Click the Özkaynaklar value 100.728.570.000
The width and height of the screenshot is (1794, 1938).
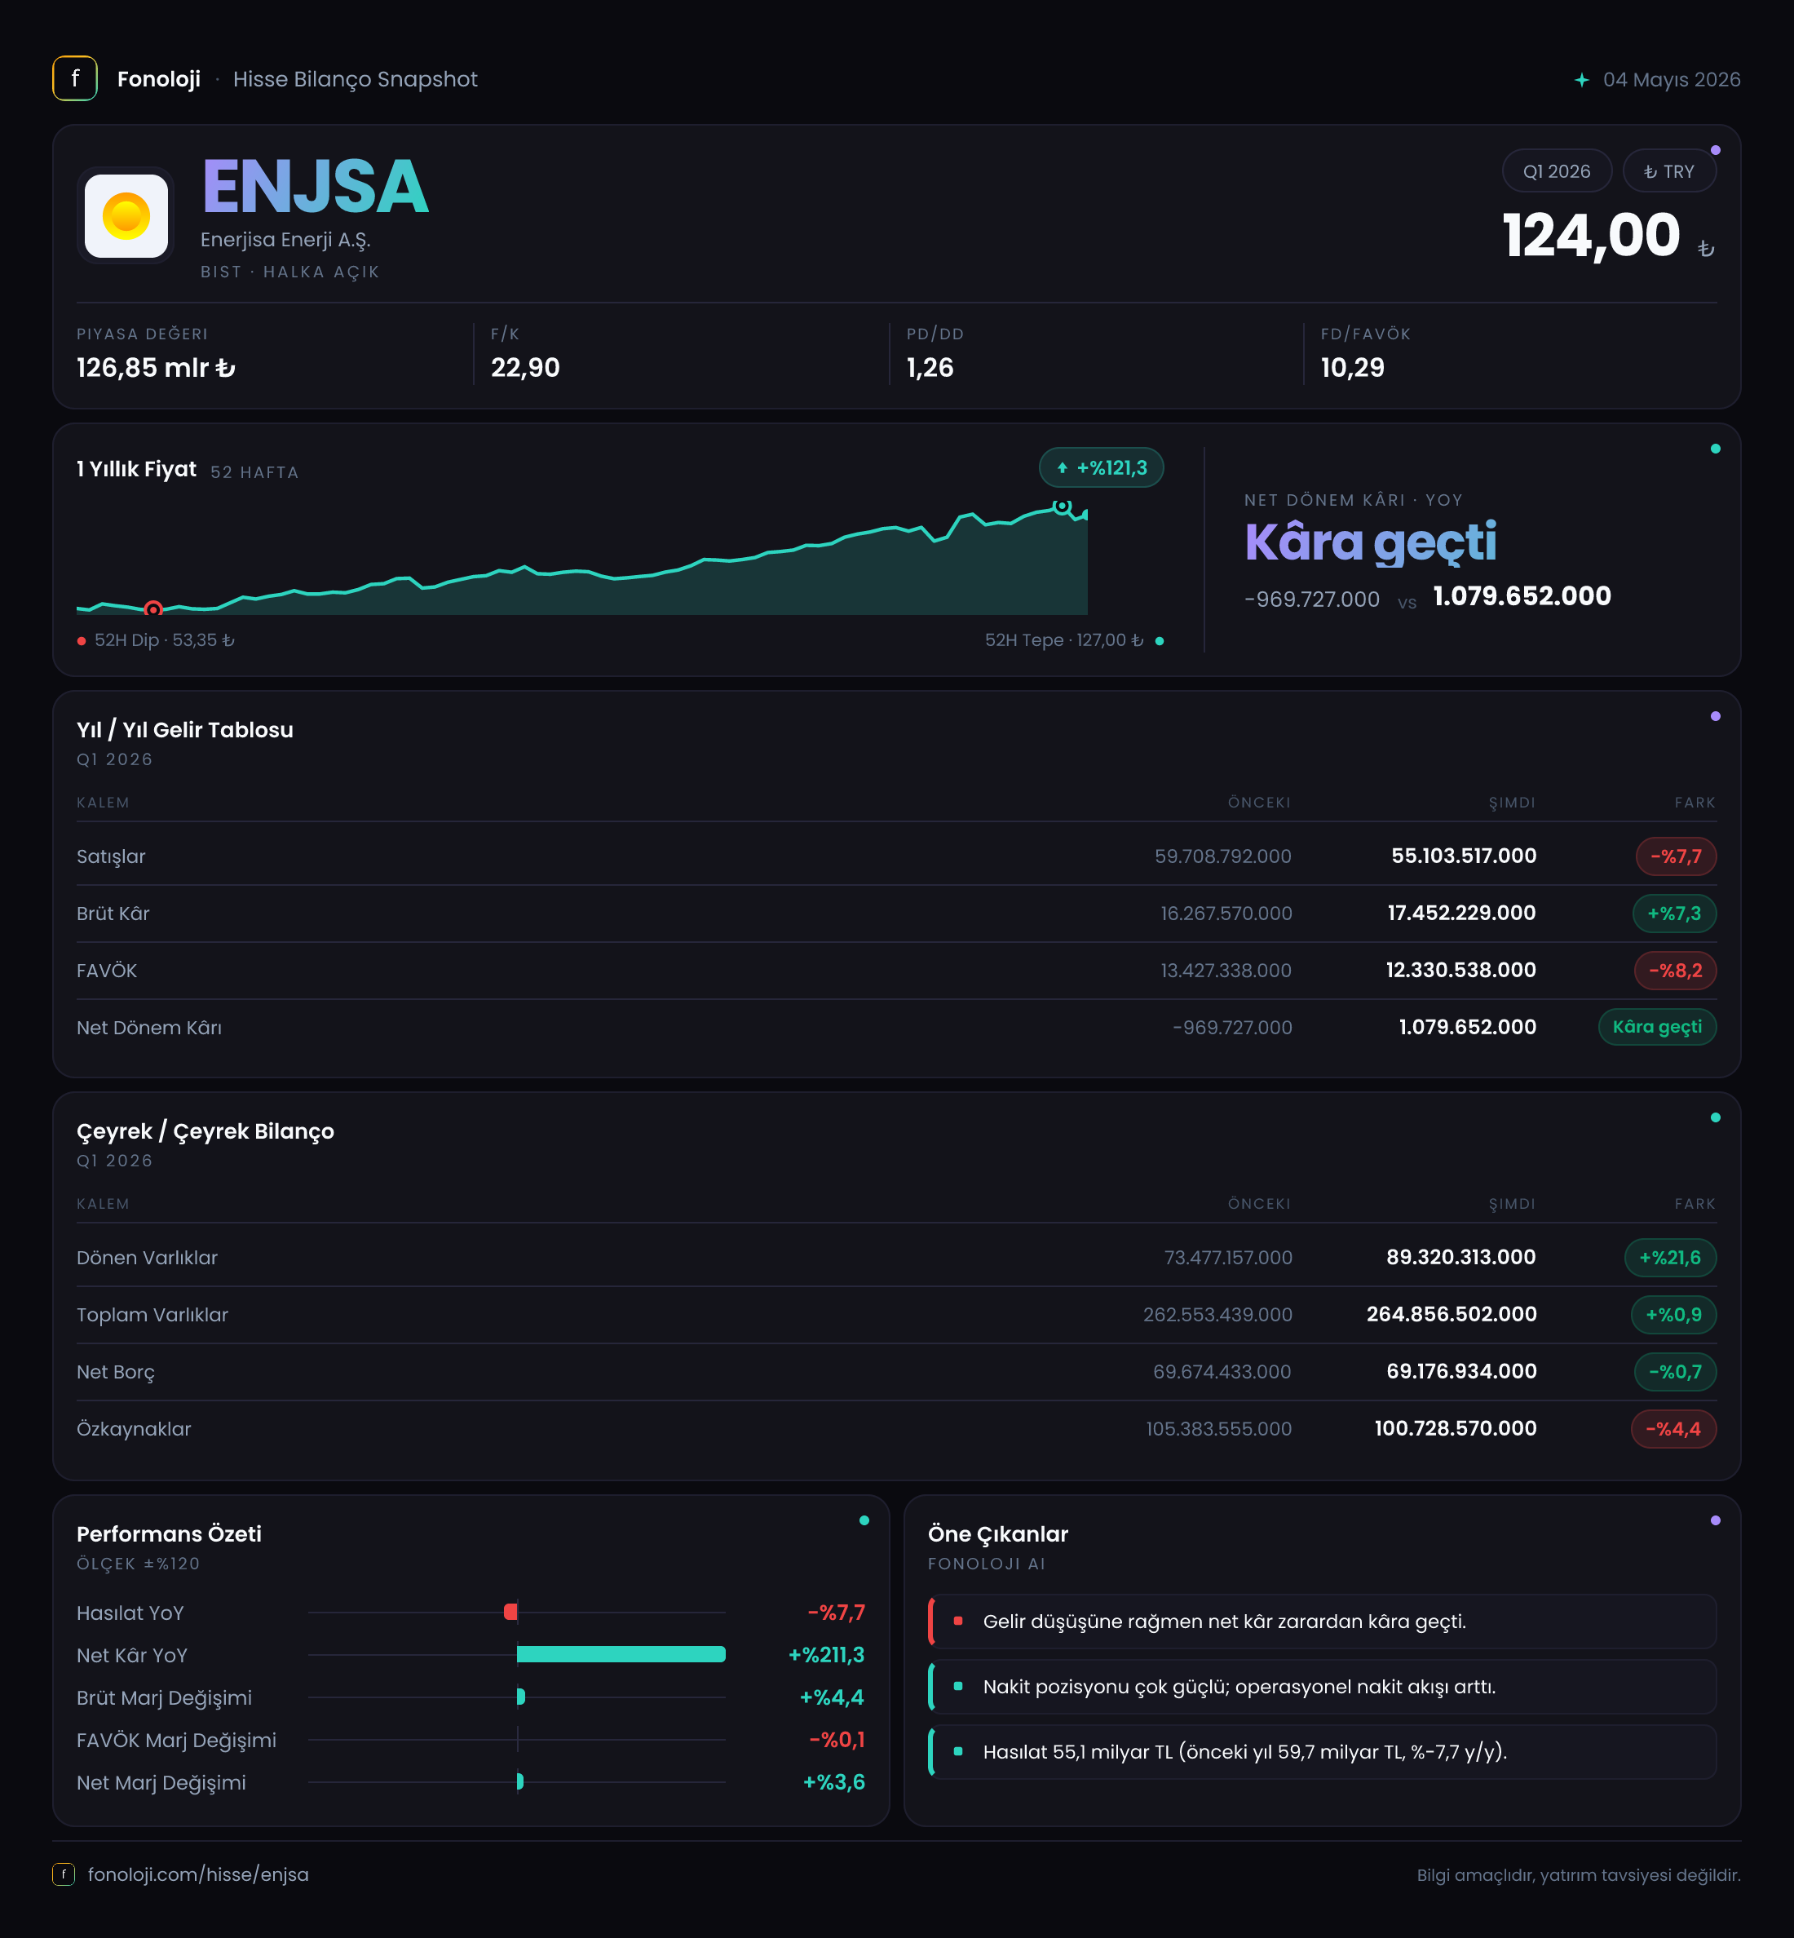1456,1429
